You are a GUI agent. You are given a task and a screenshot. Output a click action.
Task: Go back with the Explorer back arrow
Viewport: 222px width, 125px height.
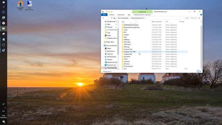coord(103,18)
